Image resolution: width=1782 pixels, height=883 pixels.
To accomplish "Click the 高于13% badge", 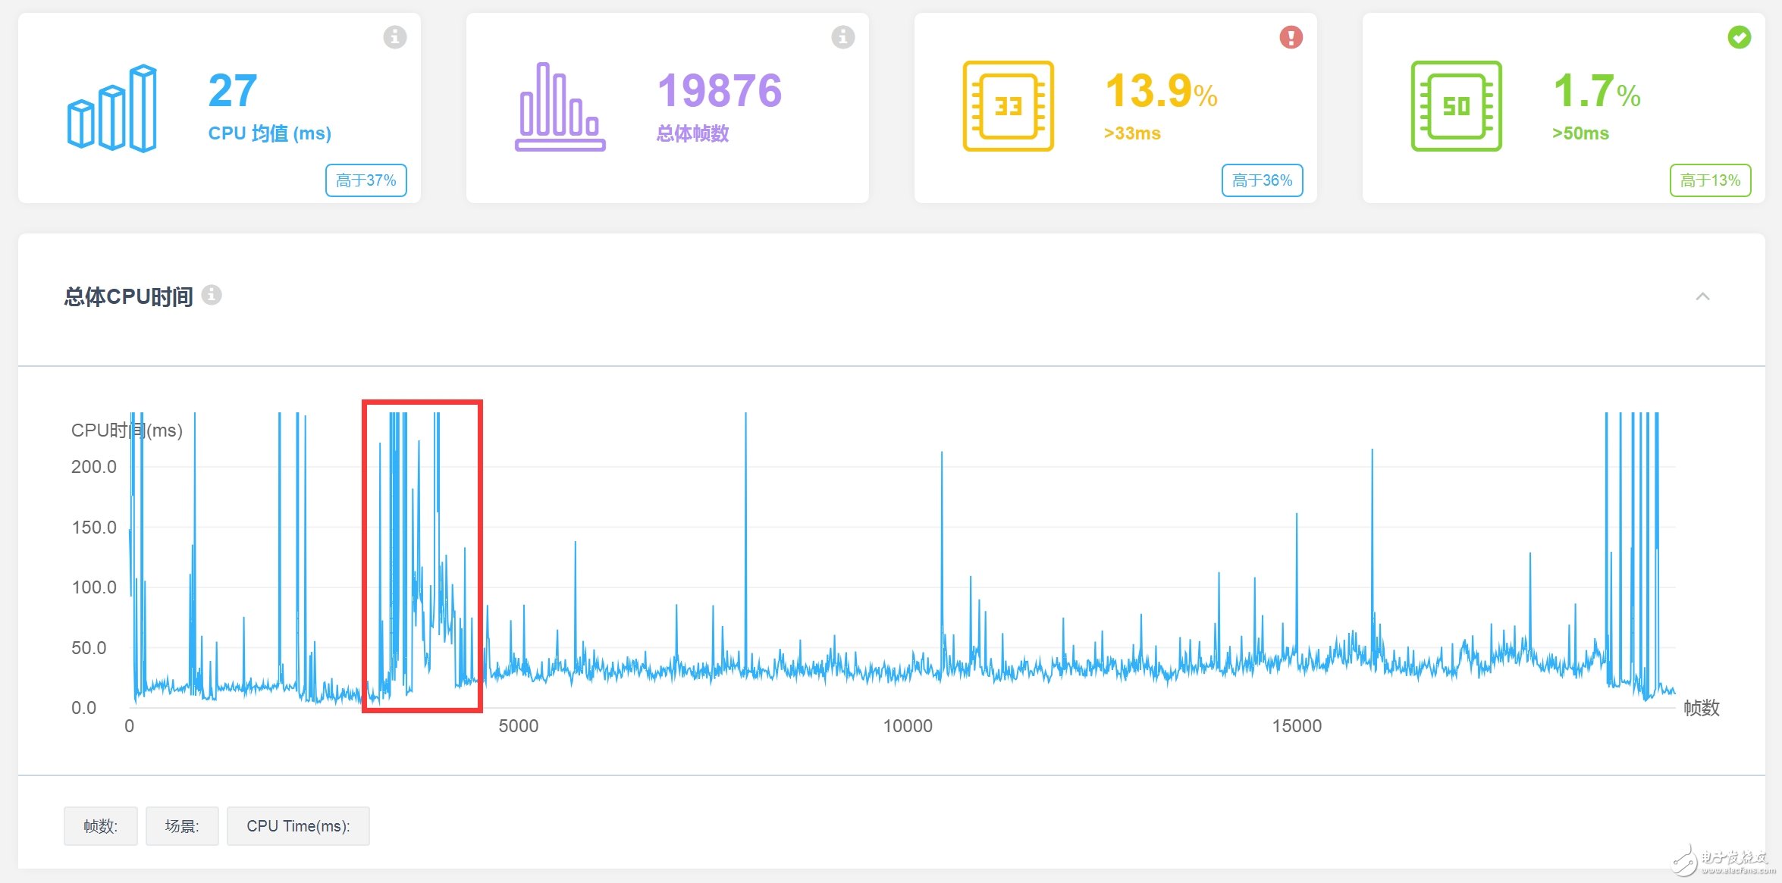I will 1710,180.
